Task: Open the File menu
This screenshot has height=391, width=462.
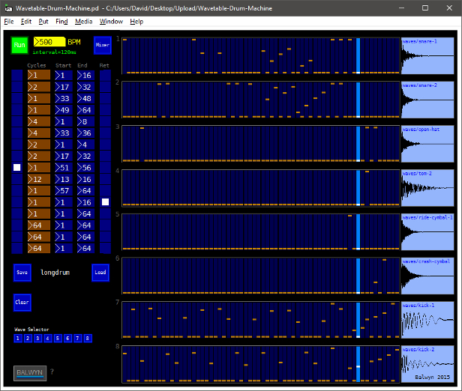Action: (9, 22)
